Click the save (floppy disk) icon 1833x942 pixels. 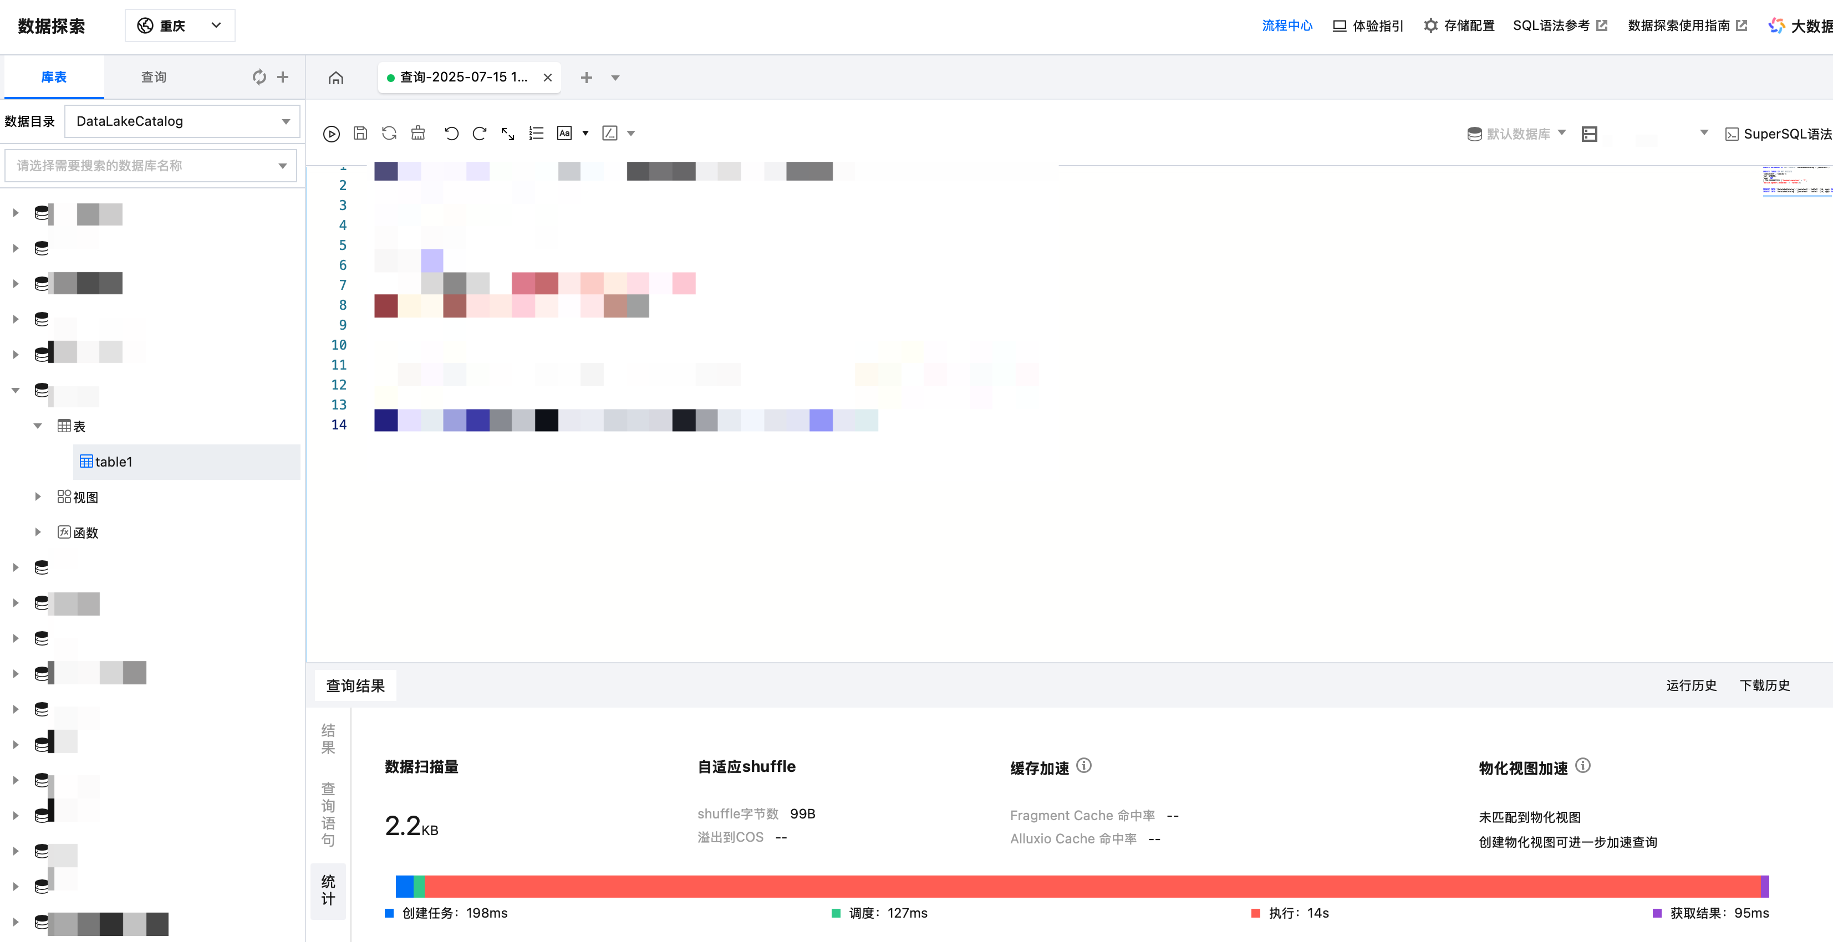[x=360, y=134]
